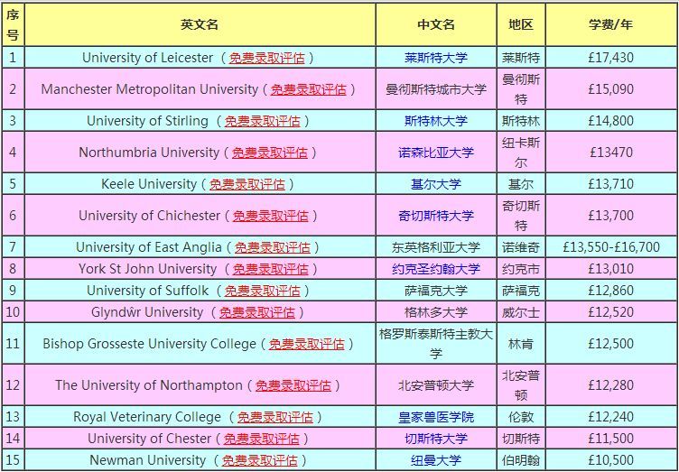Click the tuition range £13,550-£16,700

point(611,247)
